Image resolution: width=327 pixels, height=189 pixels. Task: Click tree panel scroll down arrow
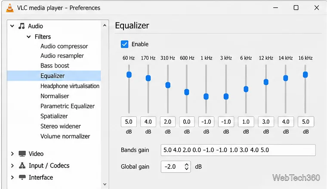105,184
